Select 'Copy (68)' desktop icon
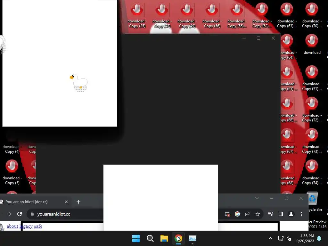328x246 pixels. (289, 173)
